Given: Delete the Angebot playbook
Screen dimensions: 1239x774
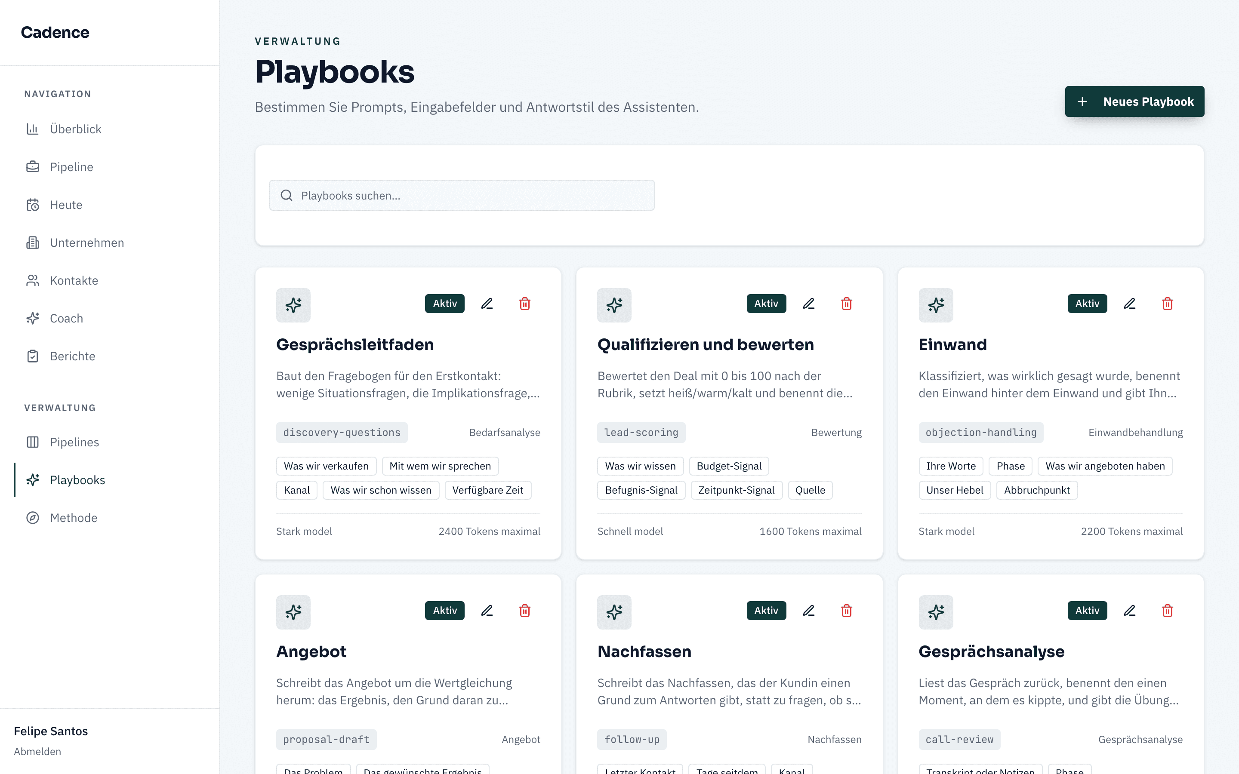Looking at the screenshot, I should pyautogui.click(x=525, y=611).
